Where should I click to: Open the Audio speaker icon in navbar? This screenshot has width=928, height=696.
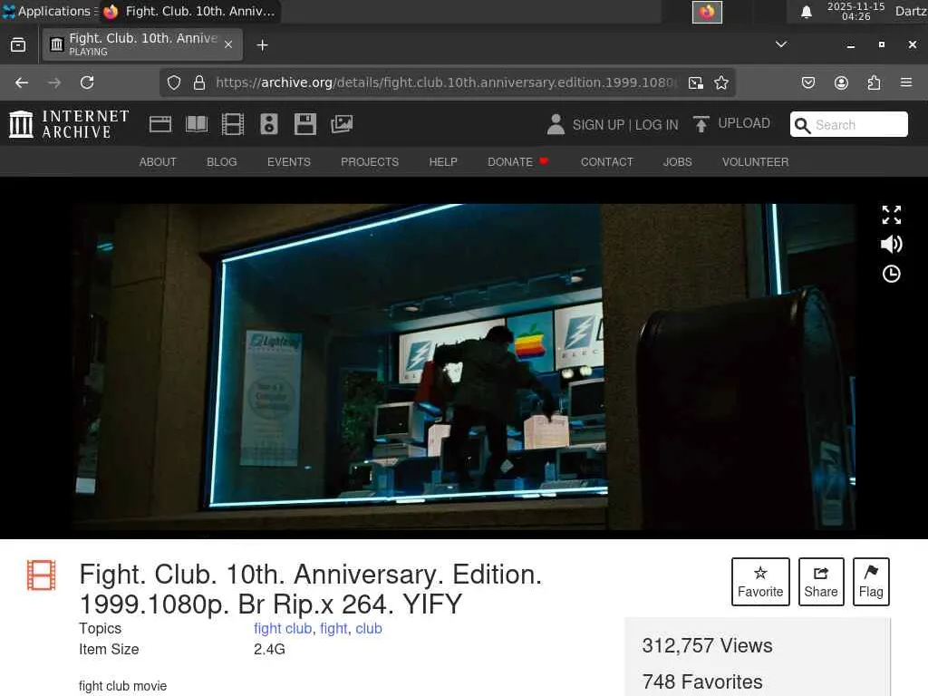click(268, 124)
